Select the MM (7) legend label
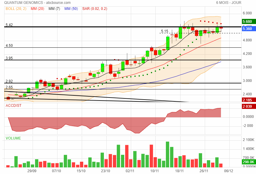This screenshot has height=174, width=256. (x=54, y=9)
